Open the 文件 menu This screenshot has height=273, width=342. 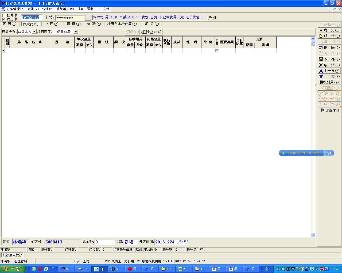click(106, 9)
